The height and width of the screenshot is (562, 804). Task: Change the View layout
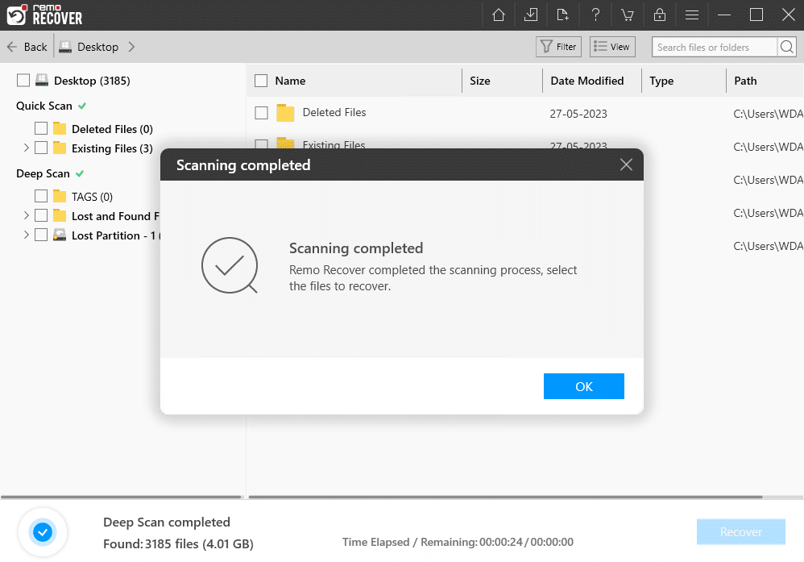(612, 47)
